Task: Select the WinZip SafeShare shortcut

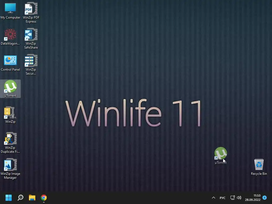Action: click(x=31, y=39)
